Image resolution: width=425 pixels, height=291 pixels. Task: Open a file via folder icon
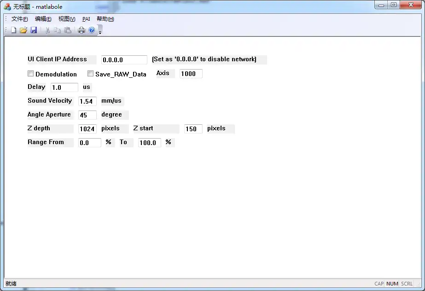click(x=23, y=30)
